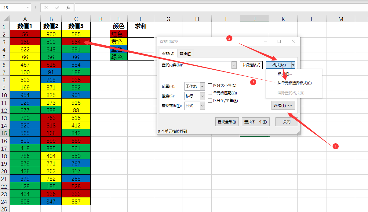
Task: Click the 未设定格式 preview box
Action: 251,65
